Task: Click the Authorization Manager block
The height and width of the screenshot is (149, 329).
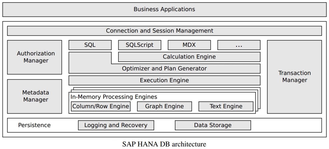Action: 34,57
